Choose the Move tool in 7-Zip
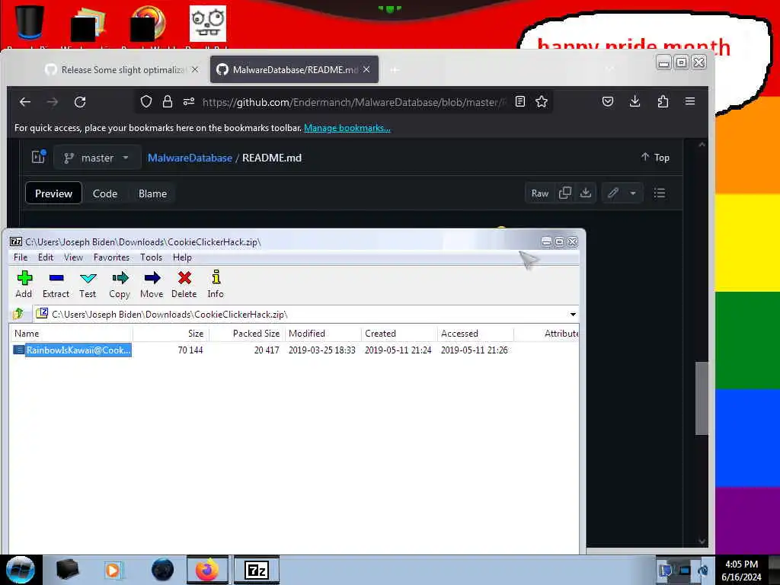Viewport: 780px width, 585px height. click(152, 284)
